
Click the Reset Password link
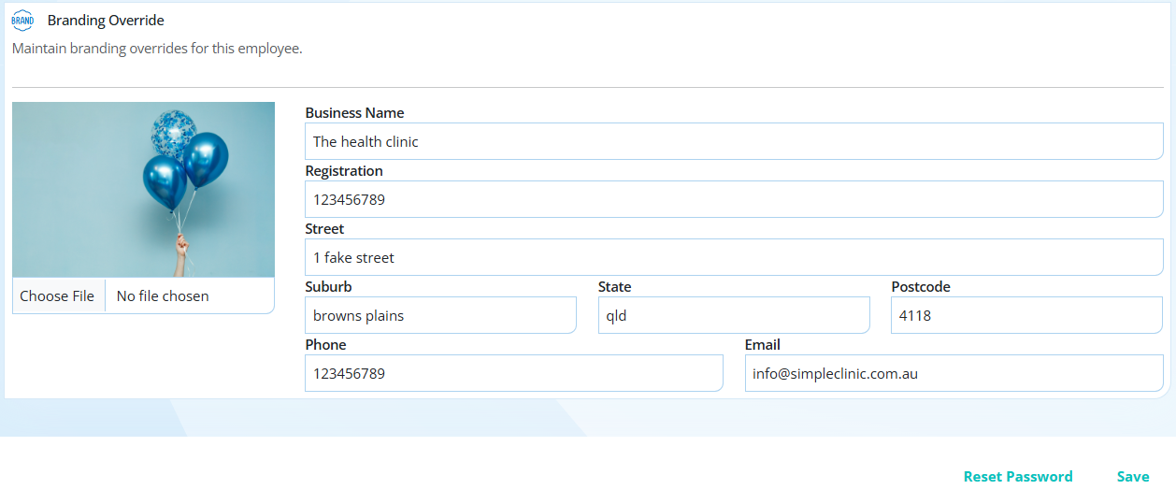1018,477
